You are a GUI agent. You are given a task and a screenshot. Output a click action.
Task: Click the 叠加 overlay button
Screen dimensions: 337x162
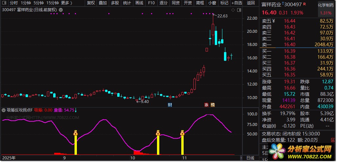(x=103, y=3)
